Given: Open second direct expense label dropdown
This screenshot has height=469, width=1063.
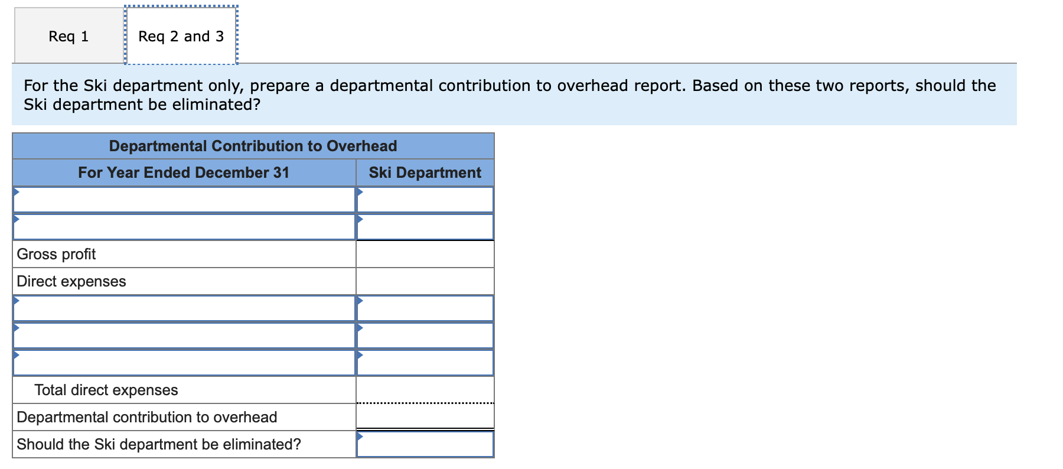Looking at the screenshot, I should [x=184, y=336].
